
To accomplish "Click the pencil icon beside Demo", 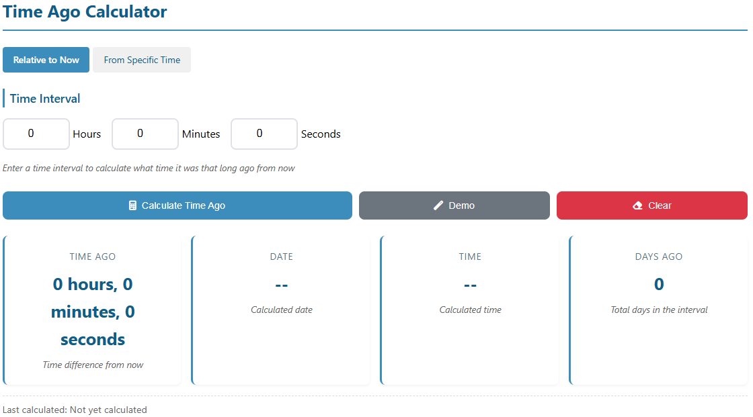I will (x=438, y=205).
